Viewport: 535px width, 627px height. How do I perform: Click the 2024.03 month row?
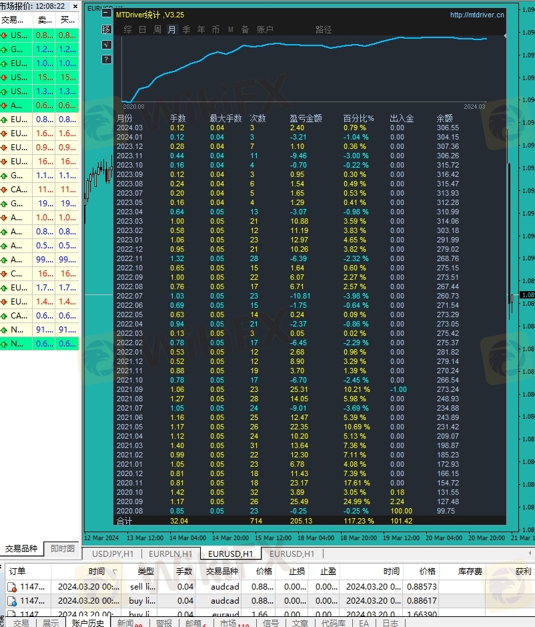click(x=310, y=128)
